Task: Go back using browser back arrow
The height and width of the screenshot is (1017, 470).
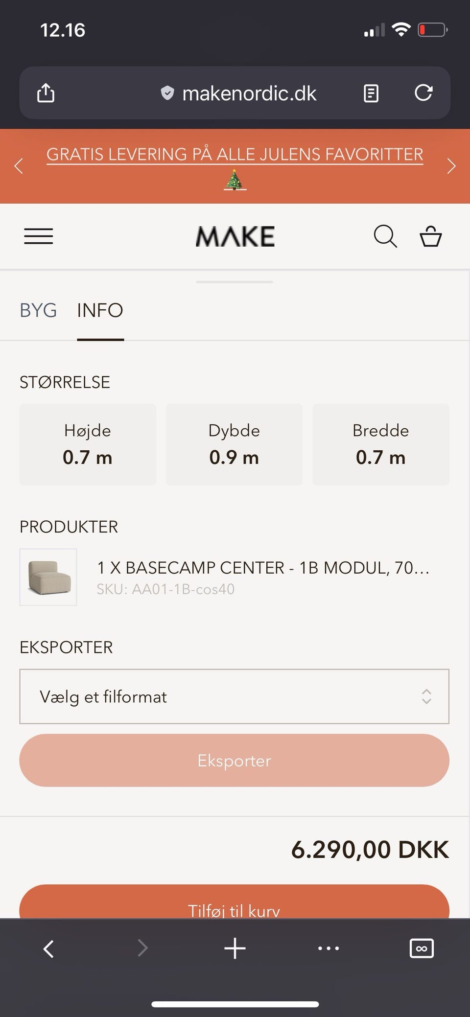Action: point(48,948)
